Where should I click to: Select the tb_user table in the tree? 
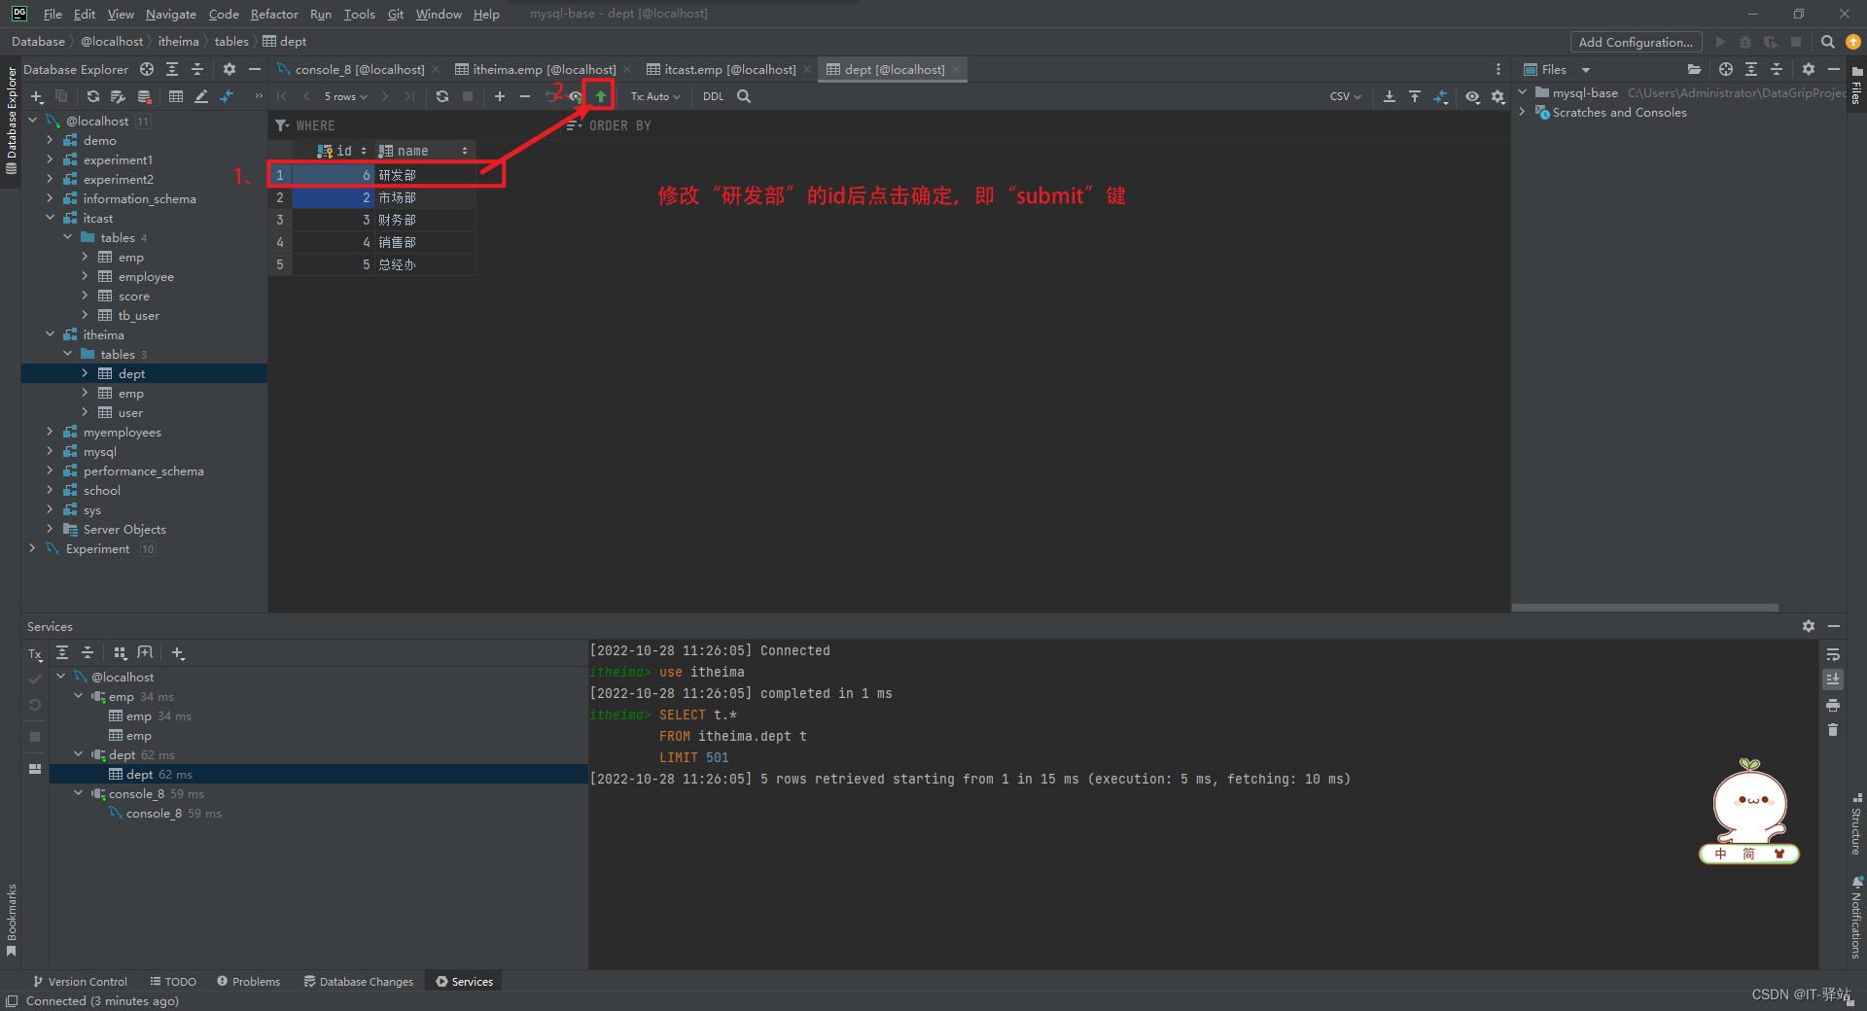139,315
